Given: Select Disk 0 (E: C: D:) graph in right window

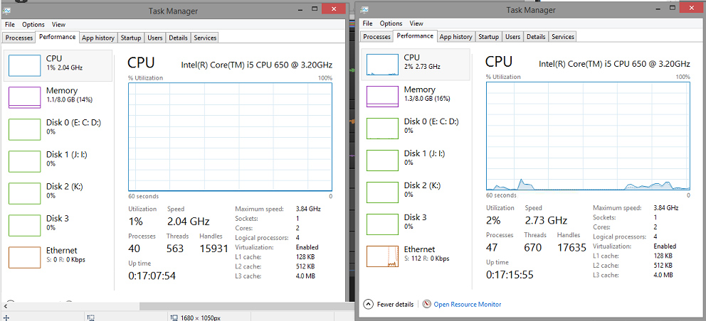Looking at the screenshot, I should click(x=382, y=128).
